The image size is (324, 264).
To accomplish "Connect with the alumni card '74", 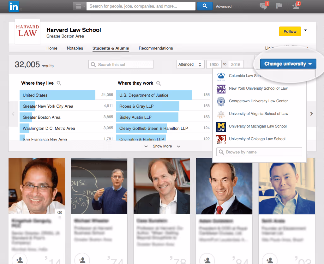I will [x=82, y=260].
